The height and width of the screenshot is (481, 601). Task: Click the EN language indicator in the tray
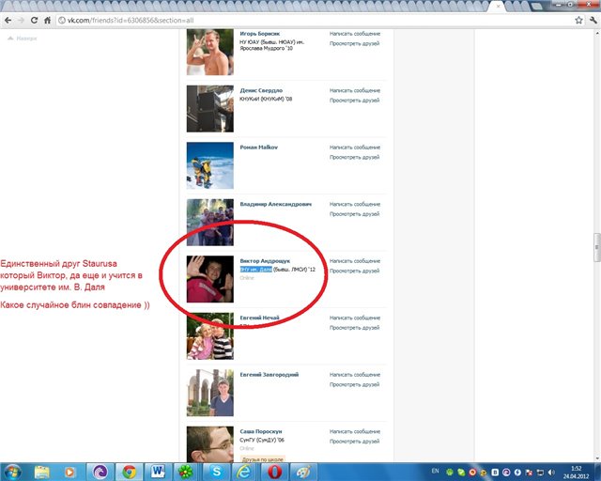click(435, 471)
